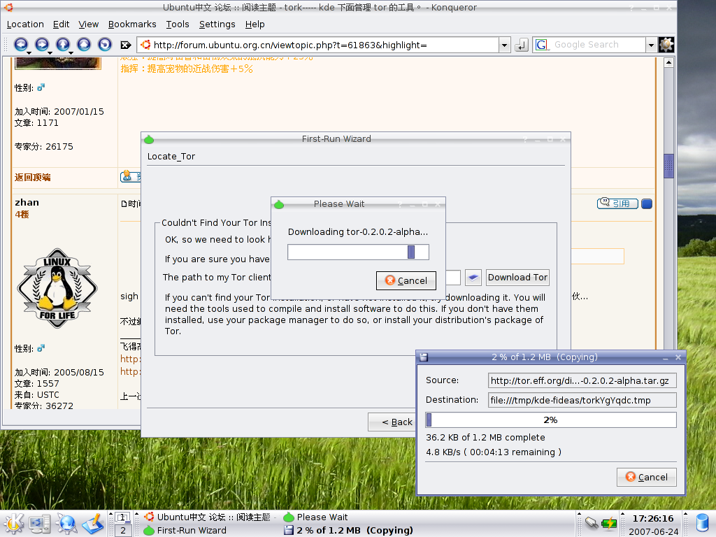
Task: Open the Up button dropdown arrow
Action: (x=71, y=53)
